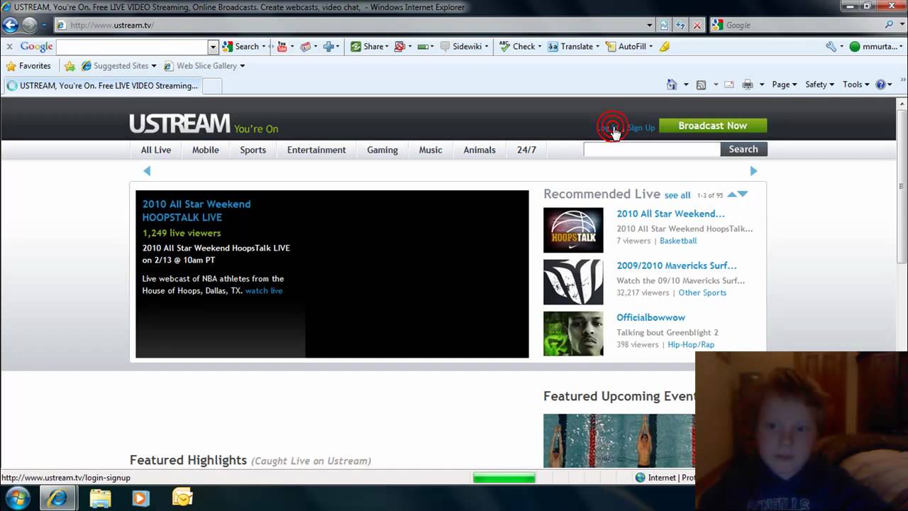Click the left blue carousel arrow

(x=148, y=170)
